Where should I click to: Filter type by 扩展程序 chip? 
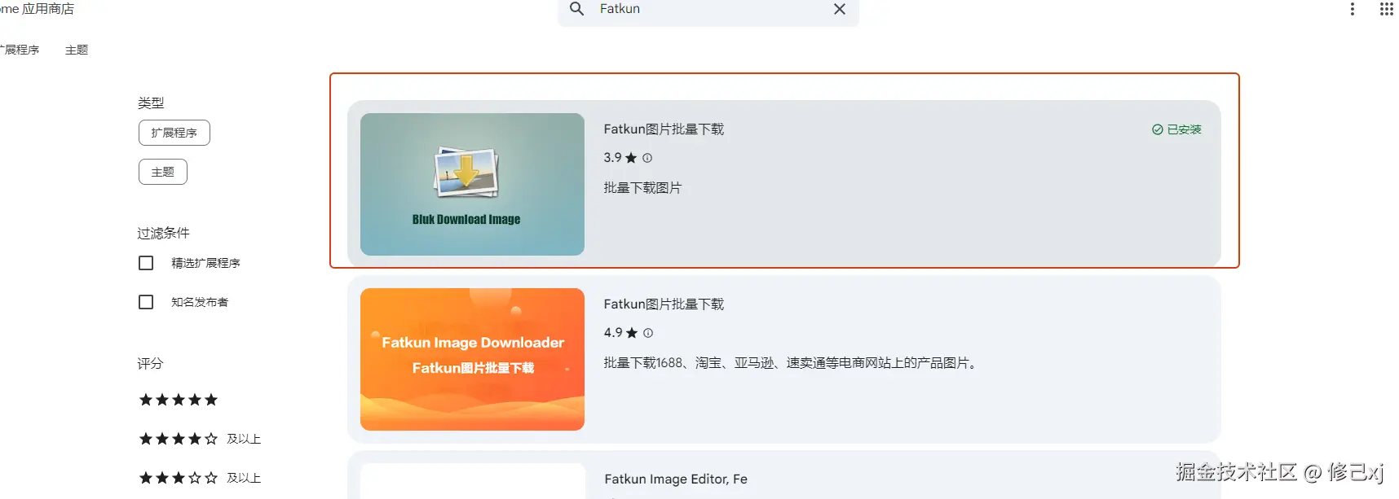[174, 133]
